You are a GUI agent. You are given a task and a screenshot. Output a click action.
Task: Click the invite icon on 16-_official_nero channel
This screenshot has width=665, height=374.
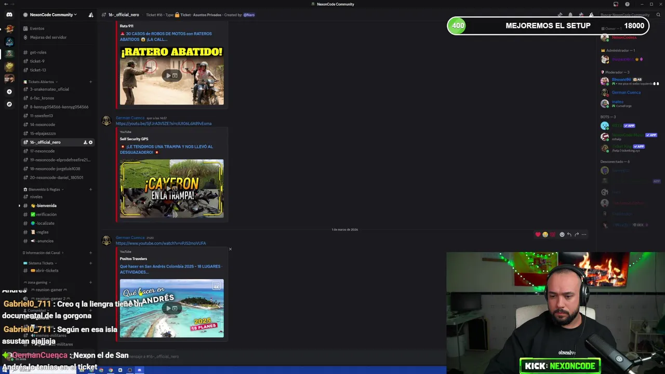(x=85, y=142)
